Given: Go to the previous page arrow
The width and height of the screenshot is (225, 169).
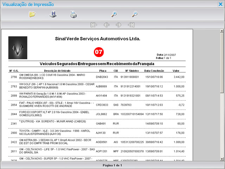Looking at the screenshot, I should [106, 25].
